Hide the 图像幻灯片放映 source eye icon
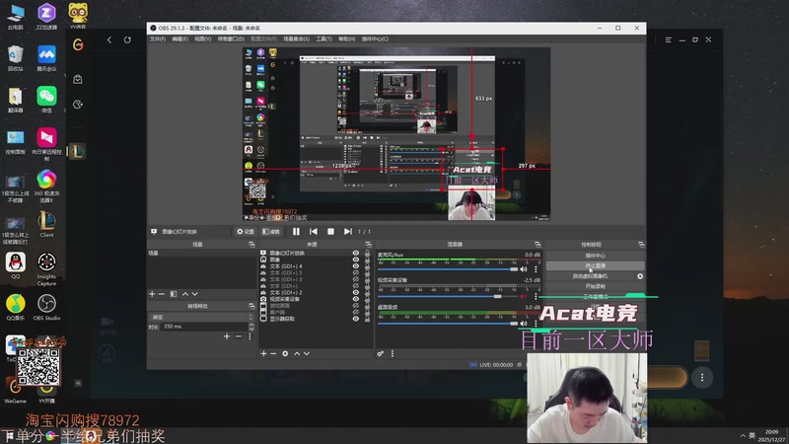This screenshot has height=444, width=789. [356, 254]
